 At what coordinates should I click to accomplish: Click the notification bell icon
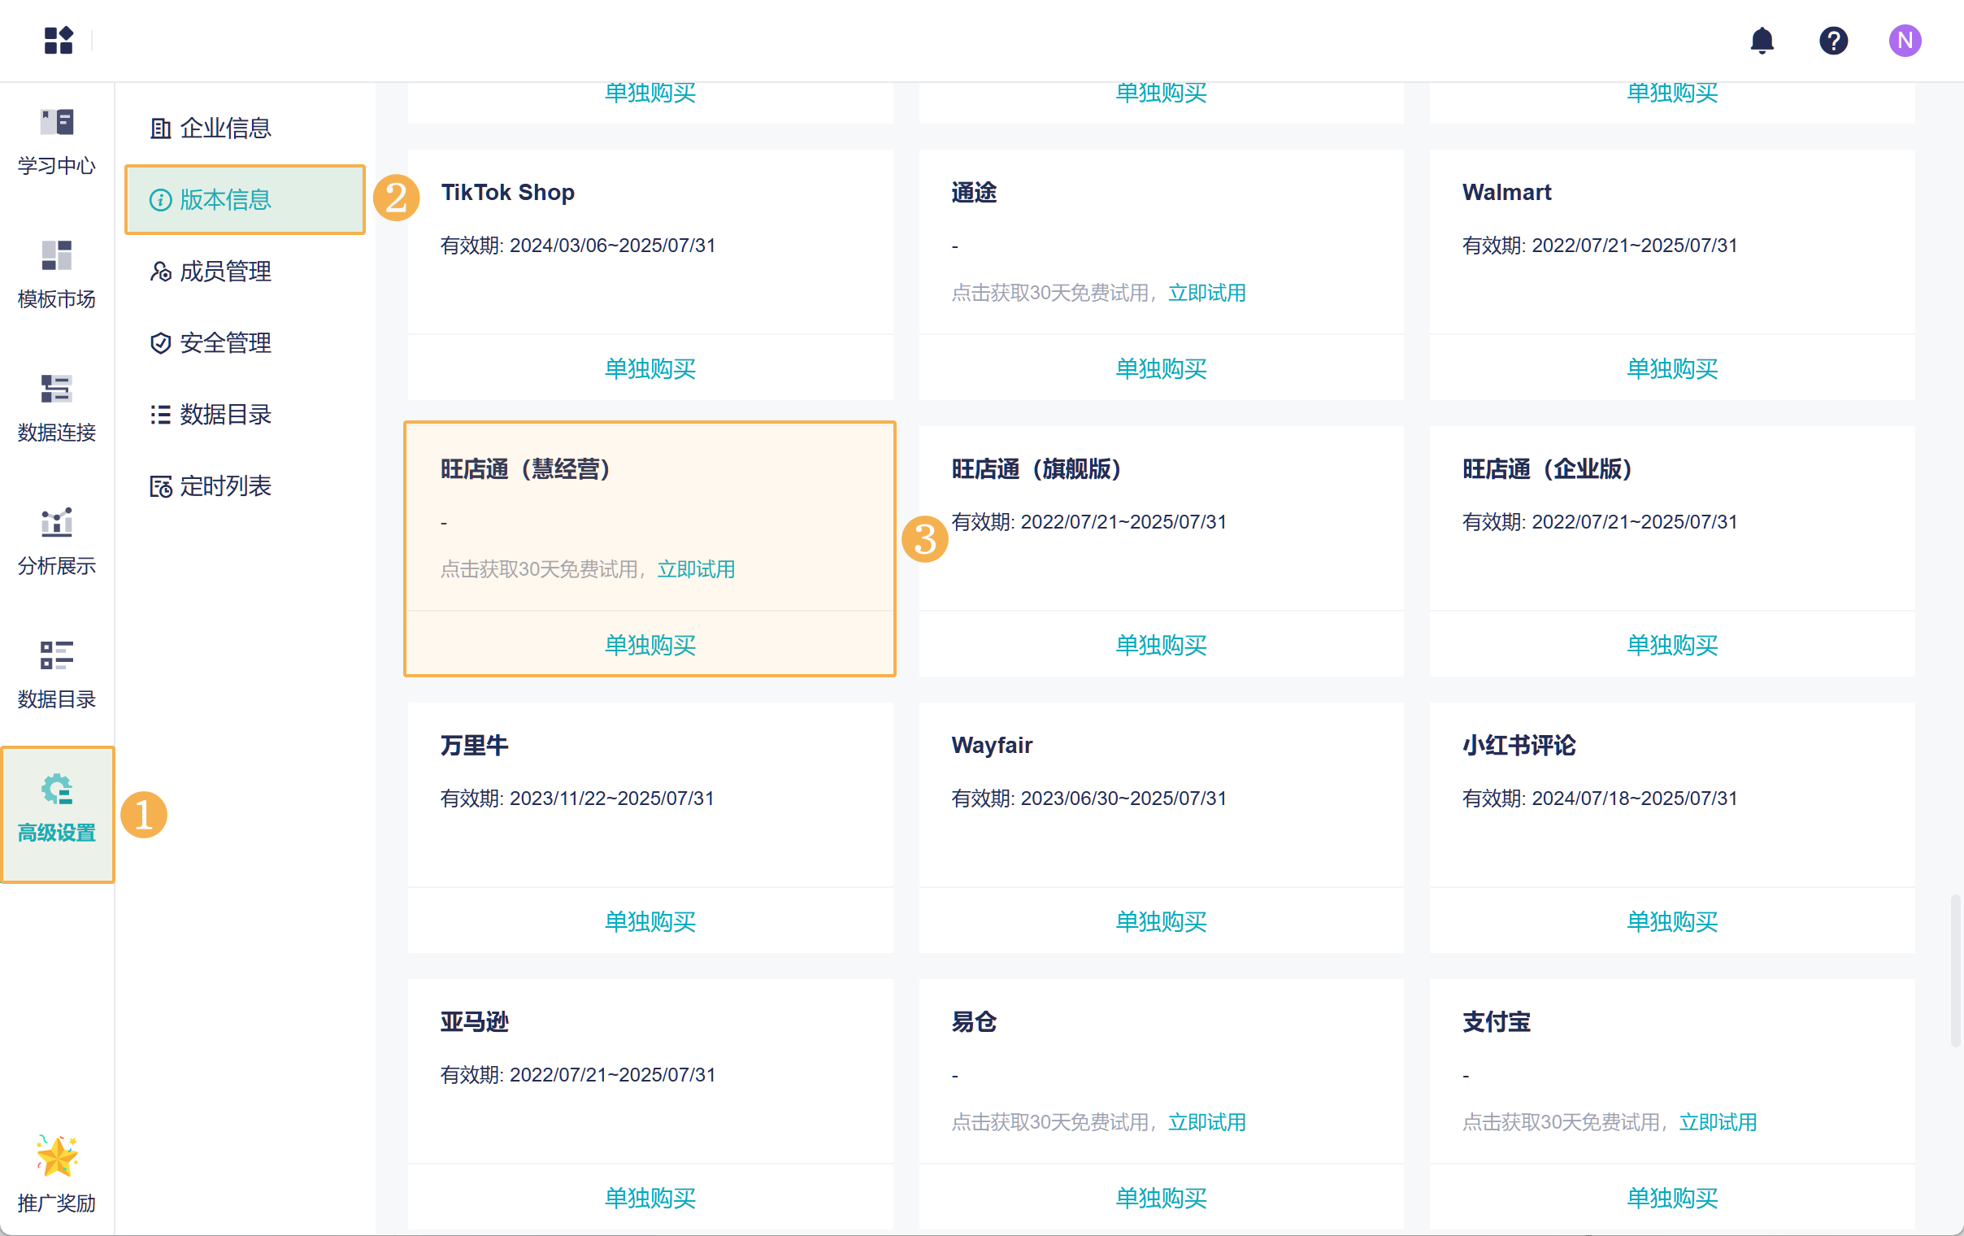(1762, 40)
